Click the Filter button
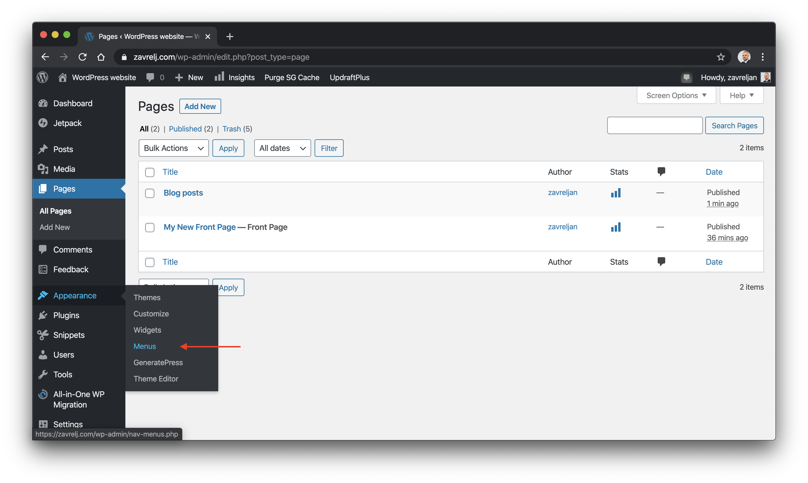 click(329, 148)
